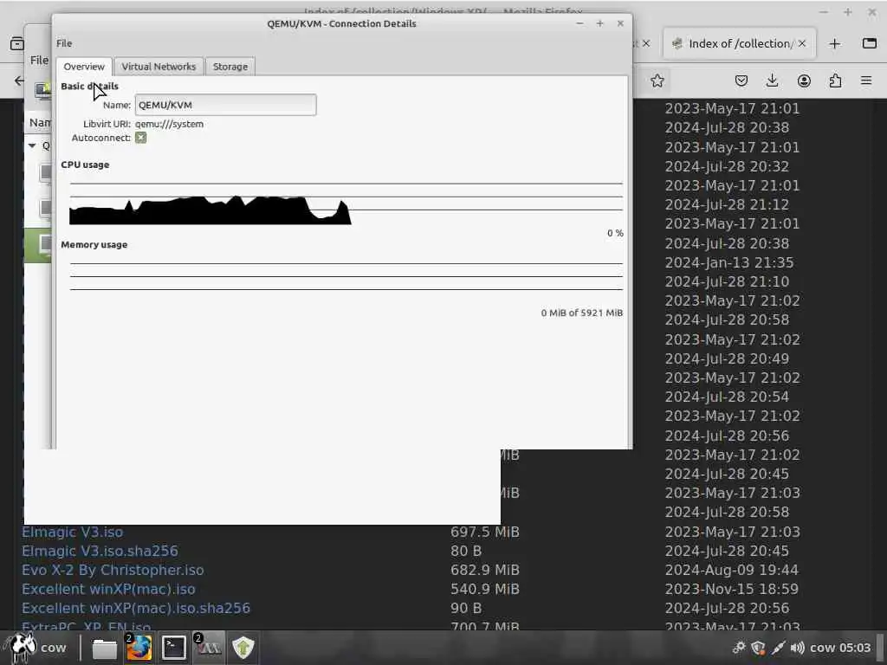Open 'Excellent winXP(mac).iso' link
This screenshot has height=665, width=887.
(x=108, y=589)
